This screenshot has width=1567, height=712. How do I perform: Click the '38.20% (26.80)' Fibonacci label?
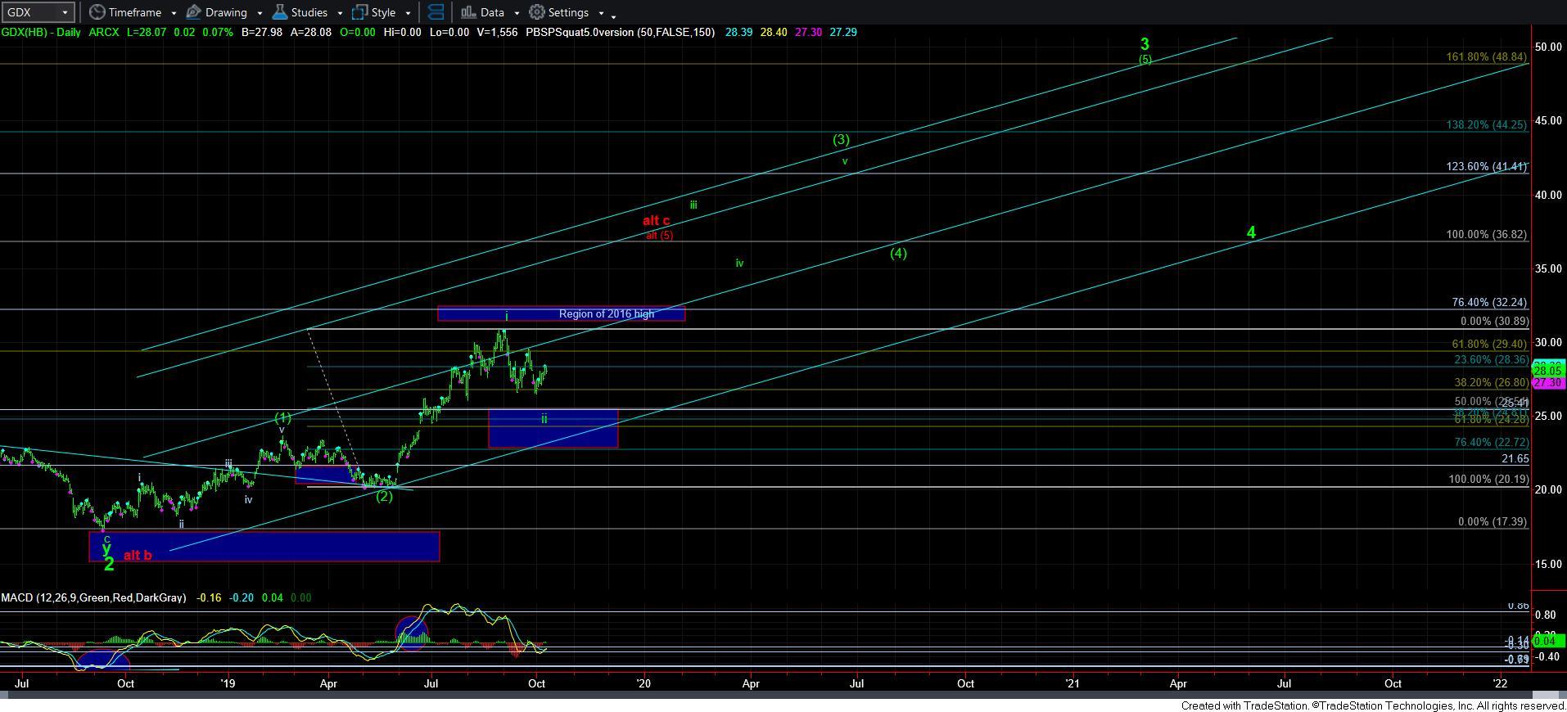1490,382
